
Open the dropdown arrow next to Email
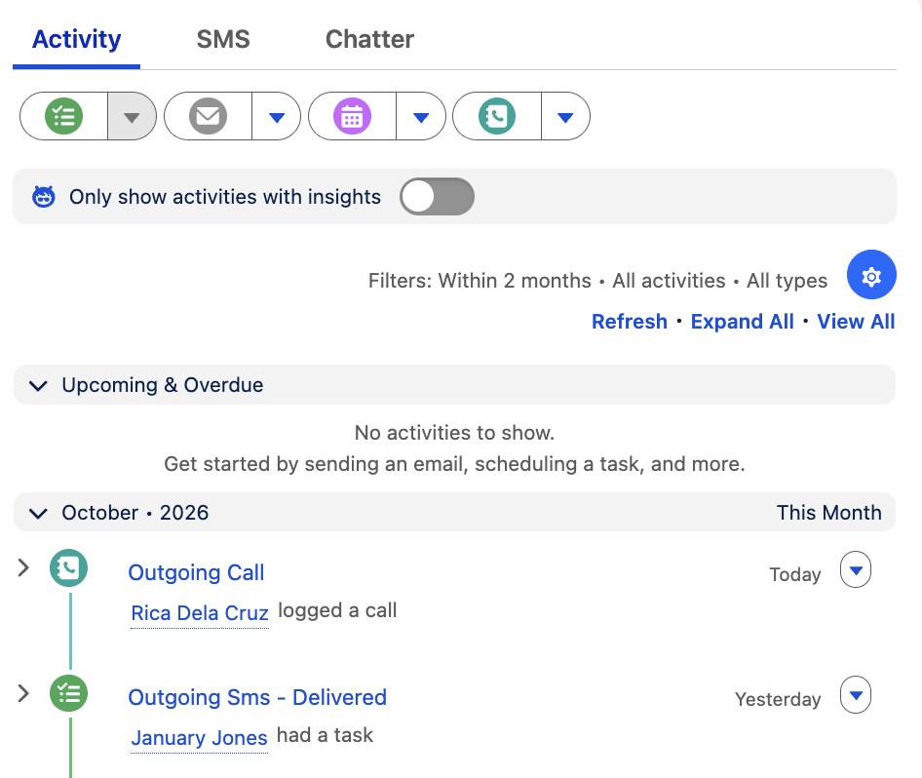coord(277,116)
